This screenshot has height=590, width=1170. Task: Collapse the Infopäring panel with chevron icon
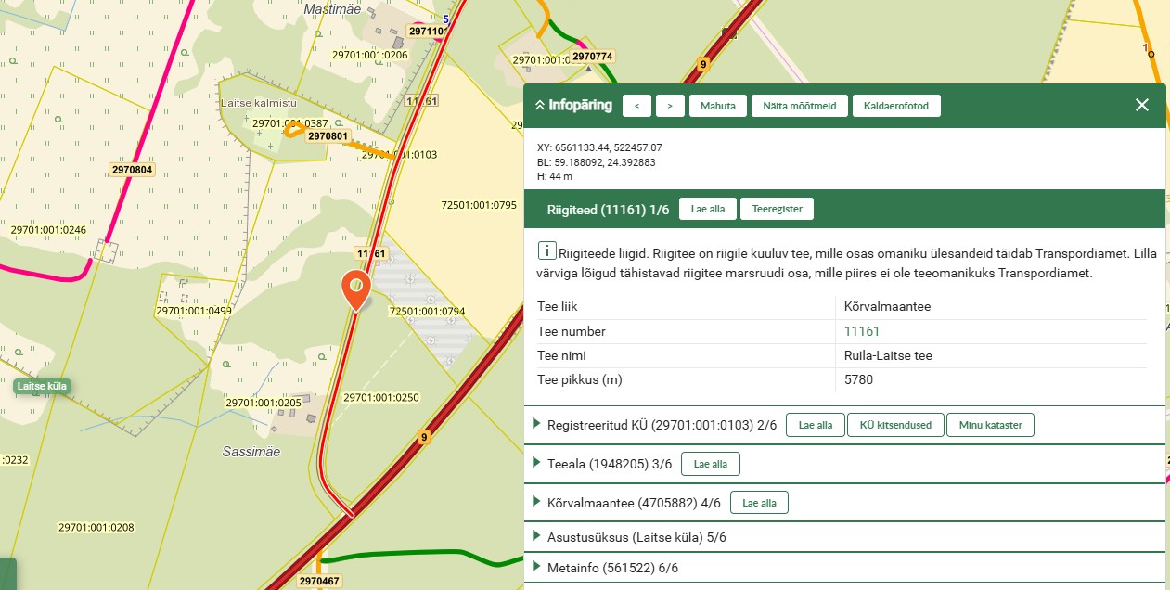[539, 106]
